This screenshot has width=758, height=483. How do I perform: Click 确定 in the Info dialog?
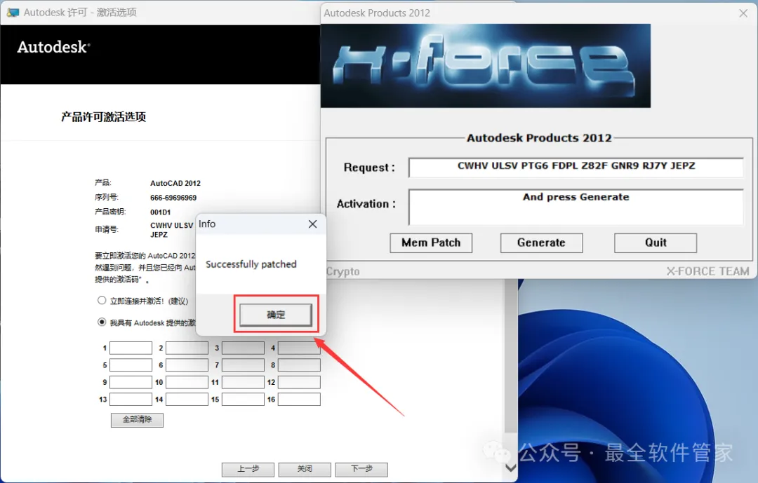276,315
